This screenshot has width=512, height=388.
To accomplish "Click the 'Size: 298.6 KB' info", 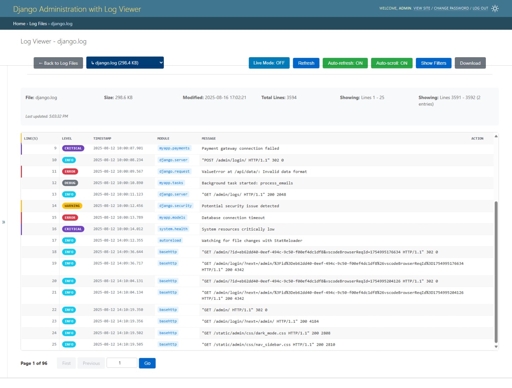I will [118, 97].
